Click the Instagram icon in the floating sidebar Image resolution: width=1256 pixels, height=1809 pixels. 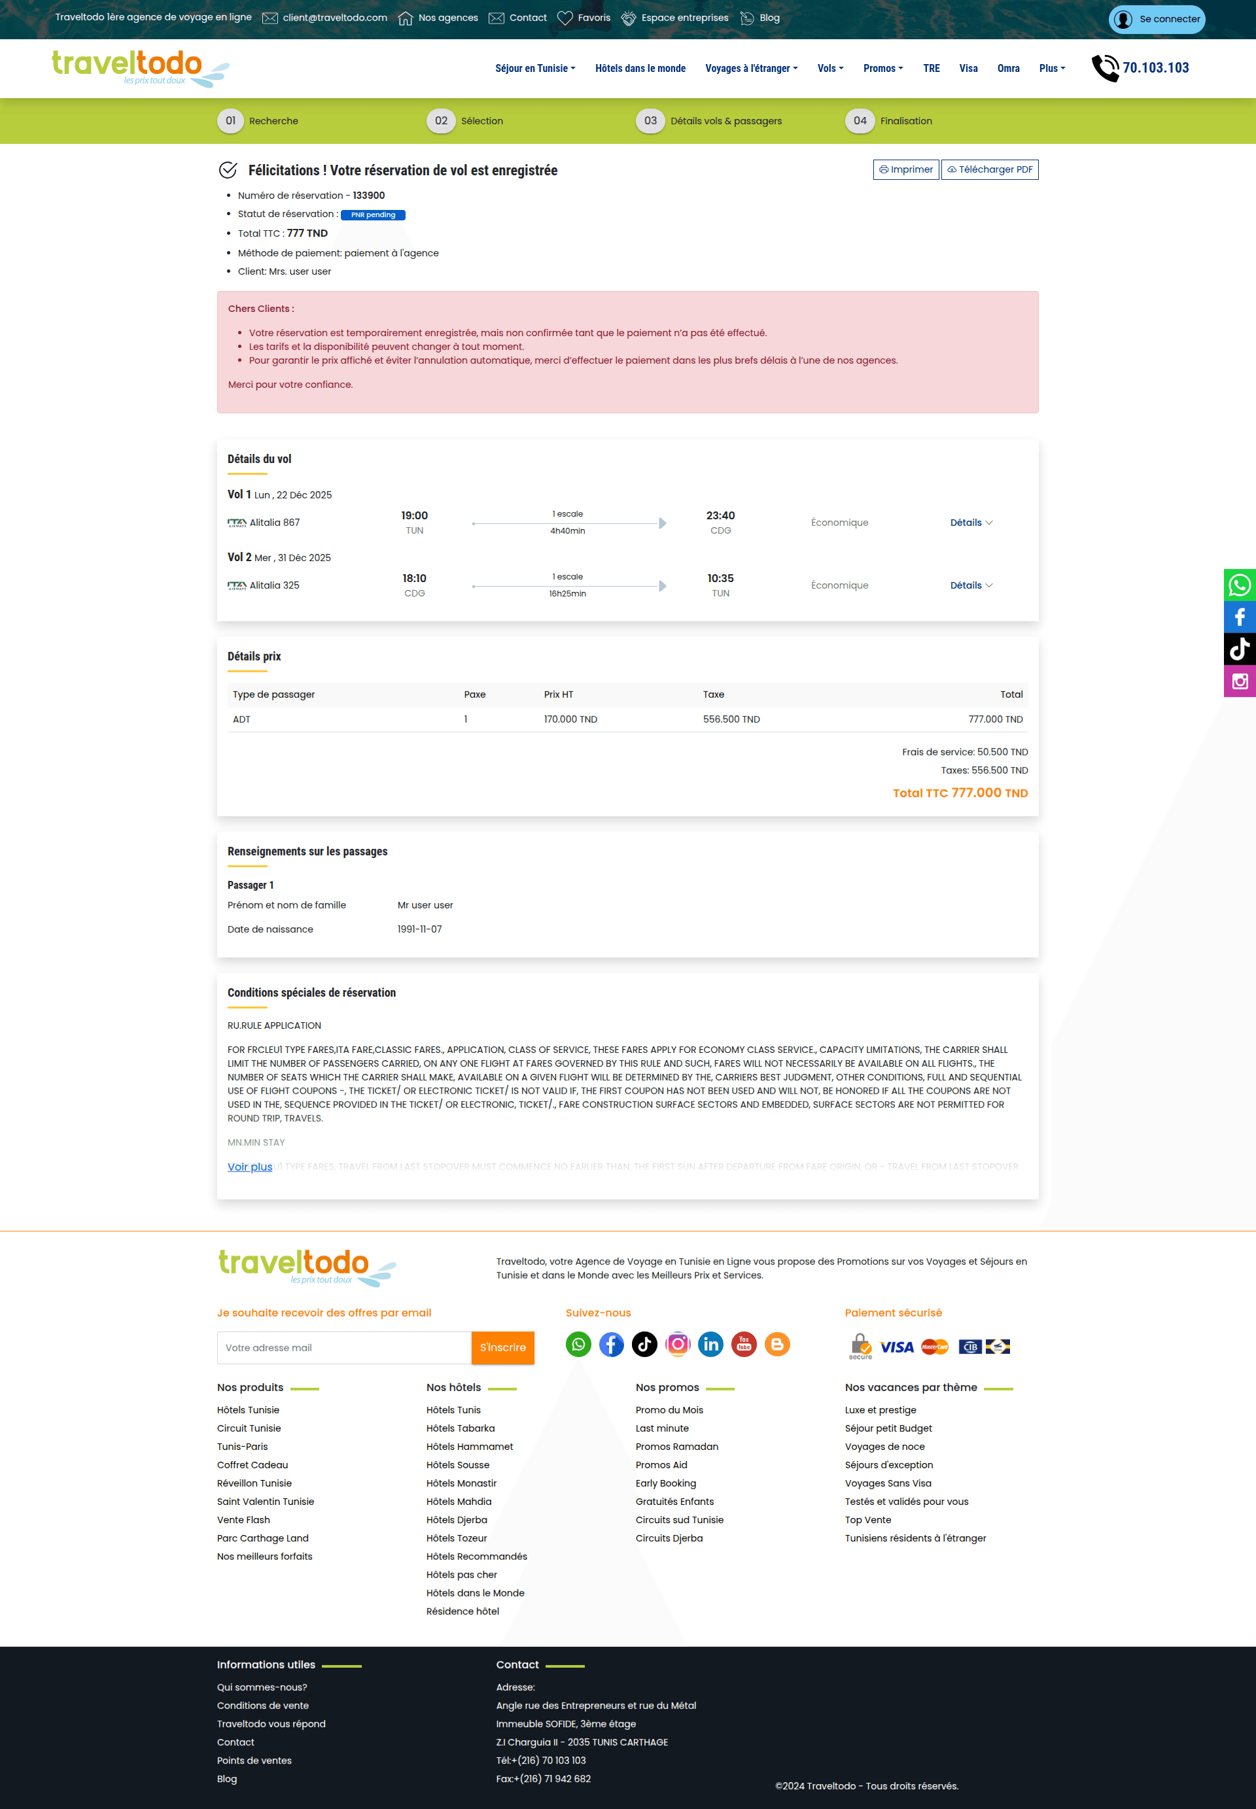(1239, 681)
